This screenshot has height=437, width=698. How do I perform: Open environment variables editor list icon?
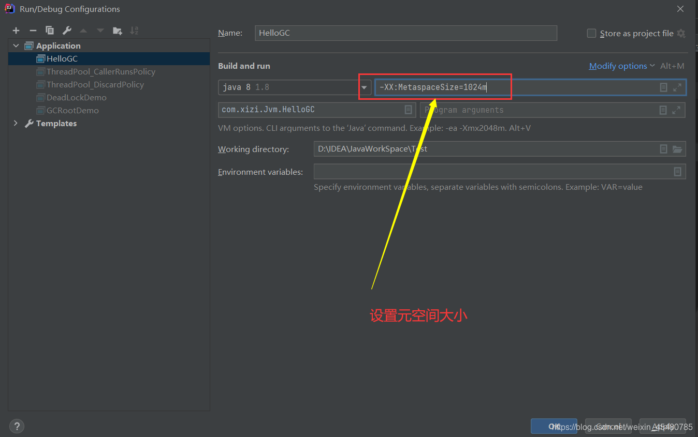coord(677,172)
